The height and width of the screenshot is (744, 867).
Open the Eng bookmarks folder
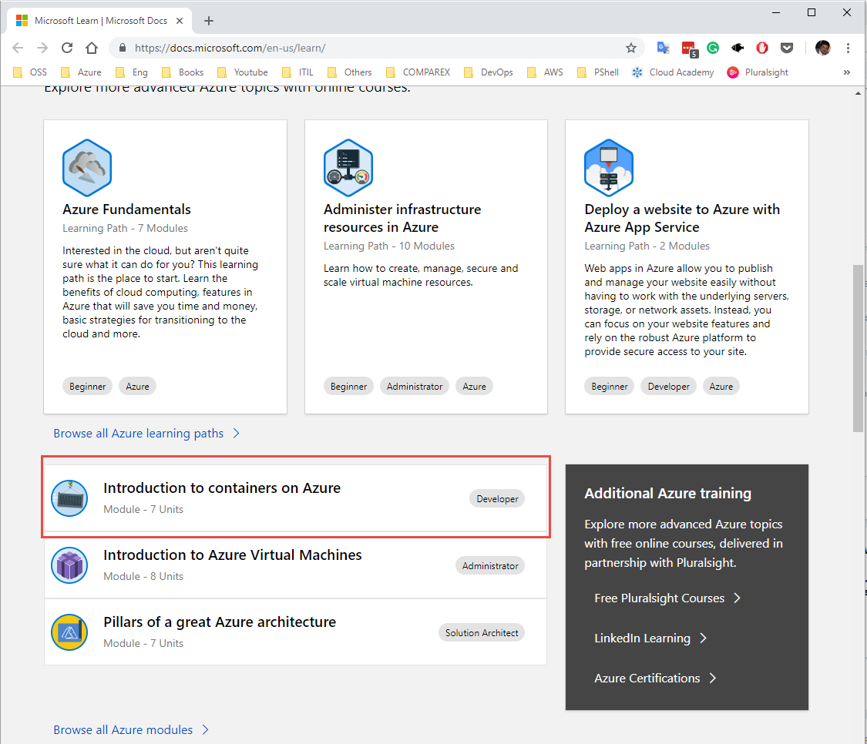pyautogui.click(x=132, y=72)
